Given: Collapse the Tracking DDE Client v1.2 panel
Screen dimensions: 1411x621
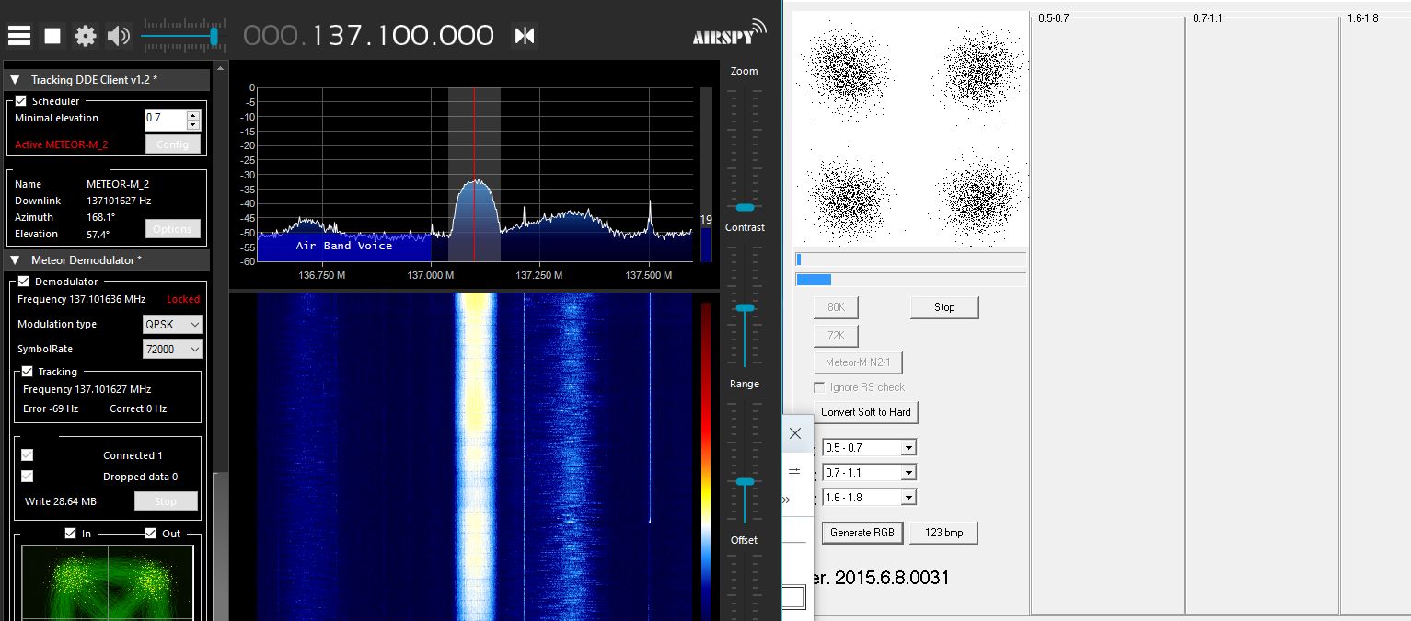Looking at the screenshot, I should [15, 80].
